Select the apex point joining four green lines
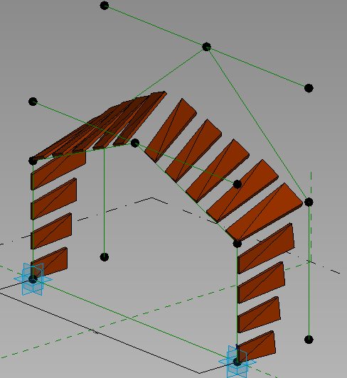 tap(206, 47)
